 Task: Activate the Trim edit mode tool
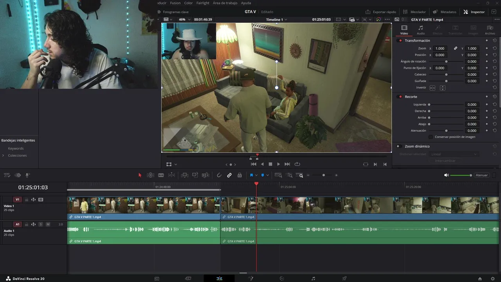(150, 175)
